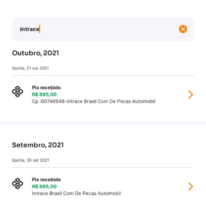206x206 pixels.
Task: Open entry "Intrace Brasil Com De Pecas Automobil"
Action: point(76,193)
